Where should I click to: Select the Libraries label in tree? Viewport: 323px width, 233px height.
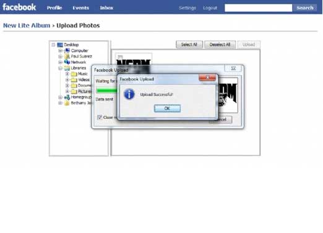click(79, 68)
